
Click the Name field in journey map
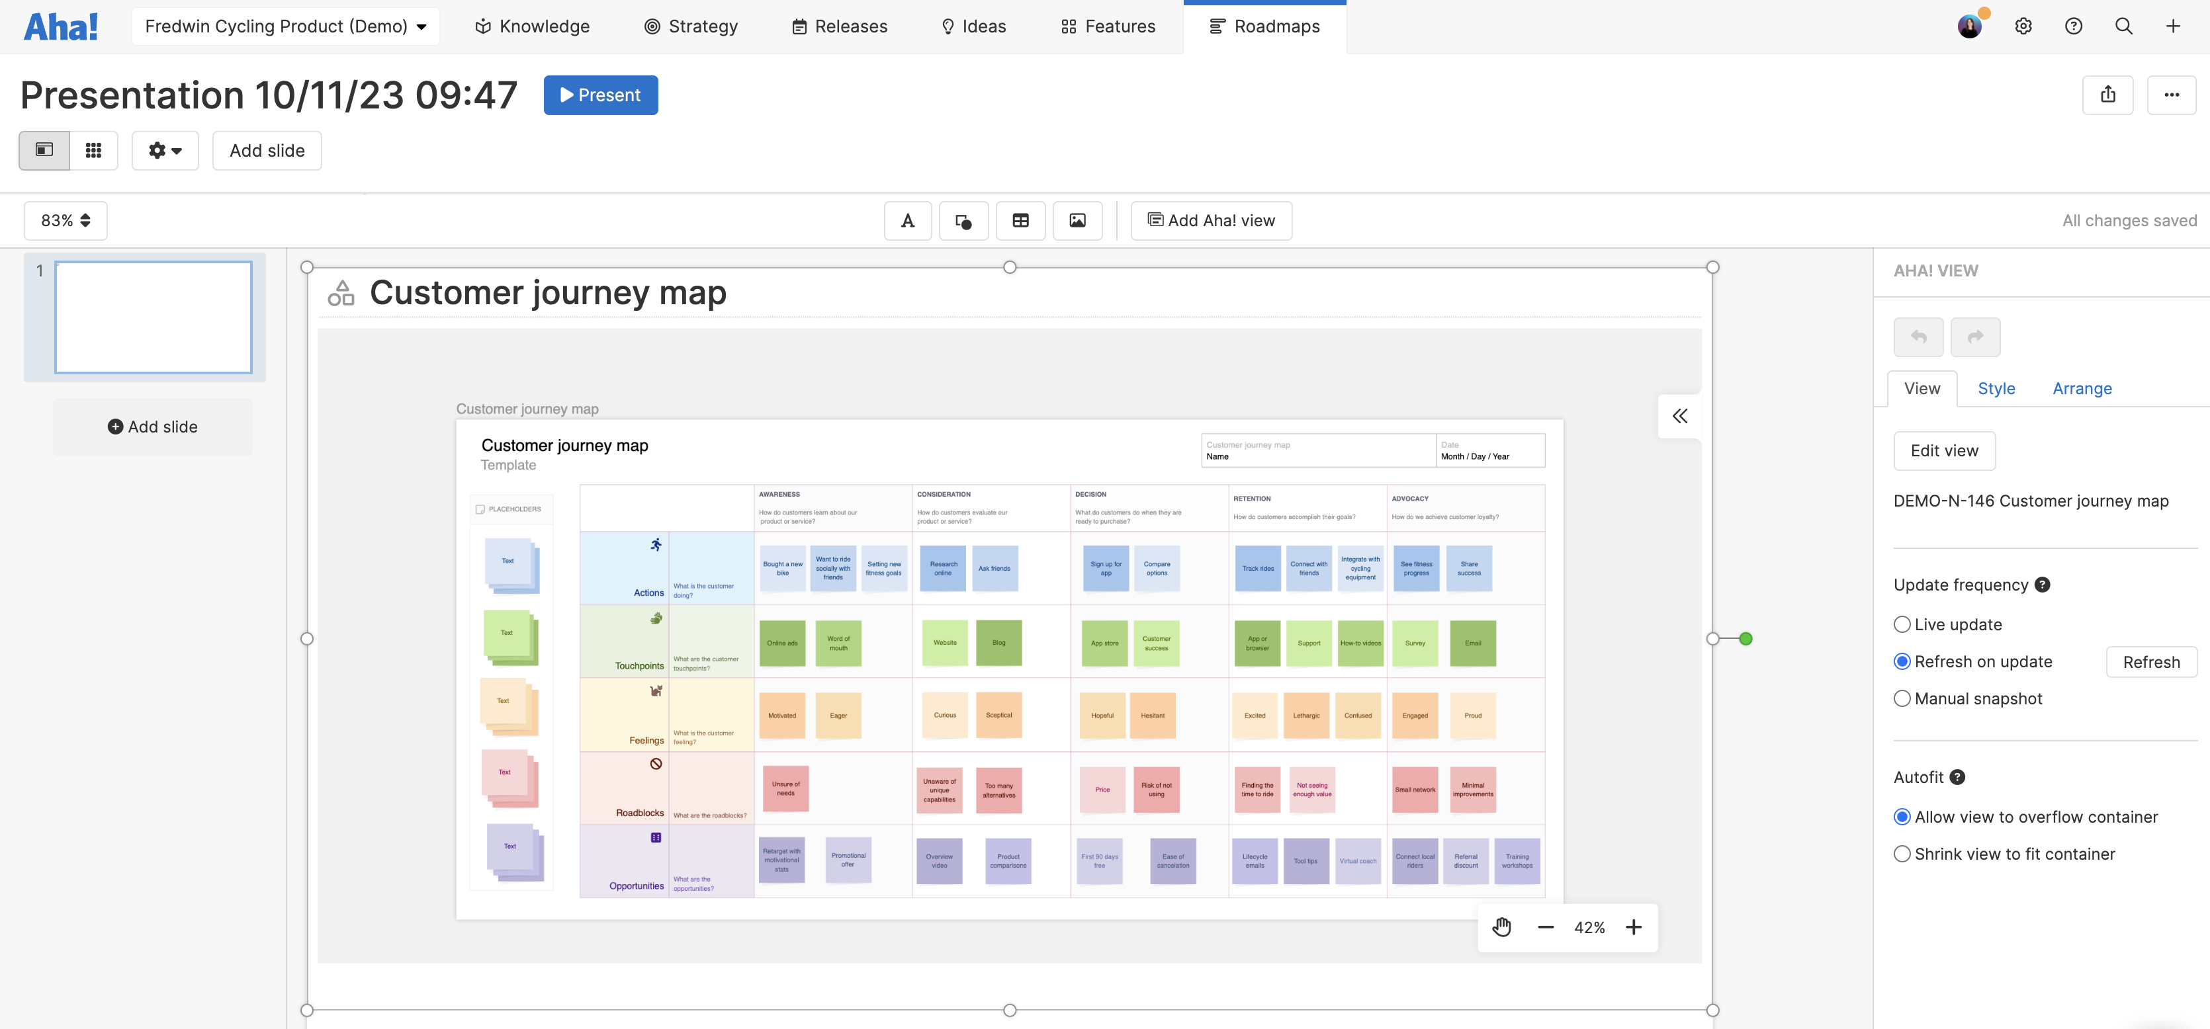point(1319,450)
